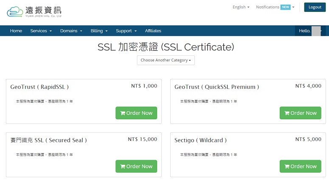The image size is (329, 181).
Task: Click the NEW notifications badge
Action: [x=285, y=7]
